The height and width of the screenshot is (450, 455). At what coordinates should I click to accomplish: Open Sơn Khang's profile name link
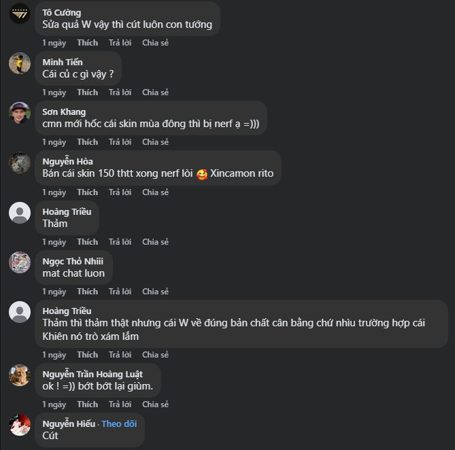point(64,112)
